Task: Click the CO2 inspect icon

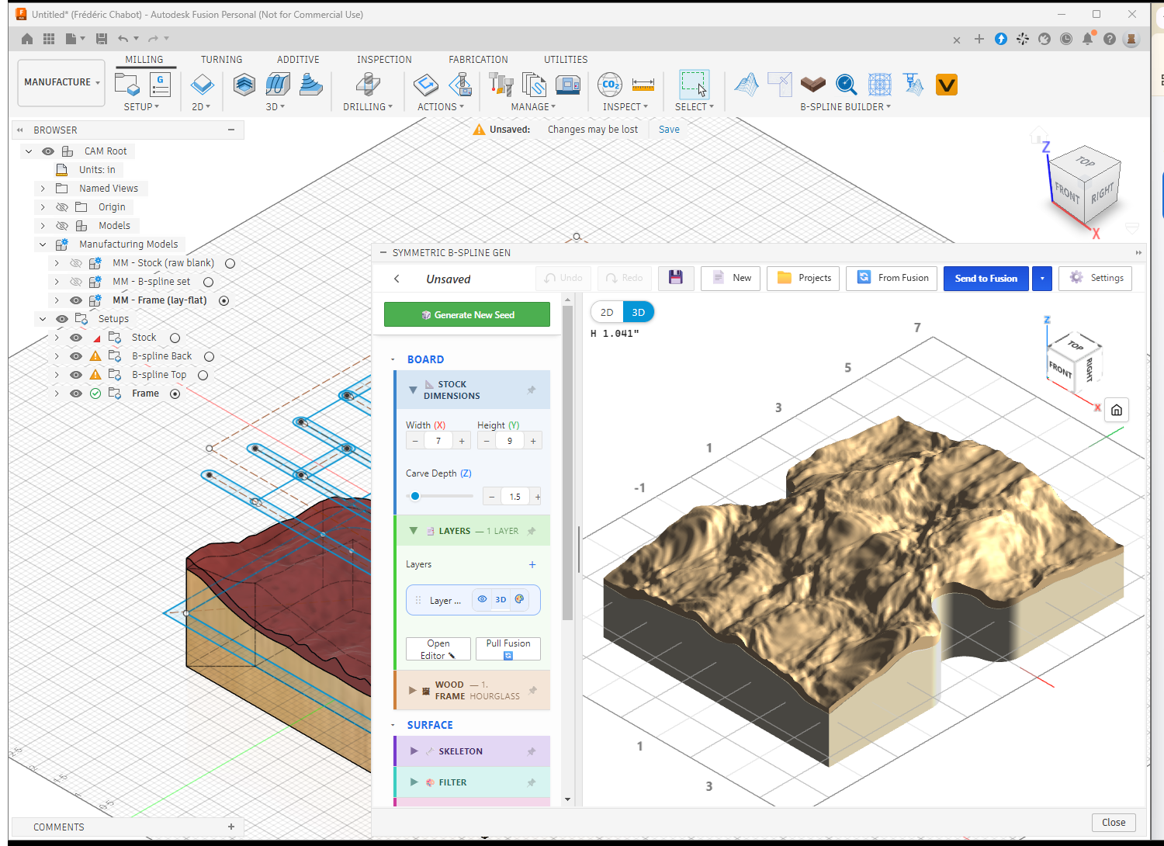Action: tap(610, 84)
